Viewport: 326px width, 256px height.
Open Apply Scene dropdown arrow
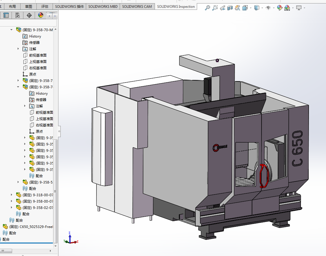pyautogui.click(x=293, y=8)
